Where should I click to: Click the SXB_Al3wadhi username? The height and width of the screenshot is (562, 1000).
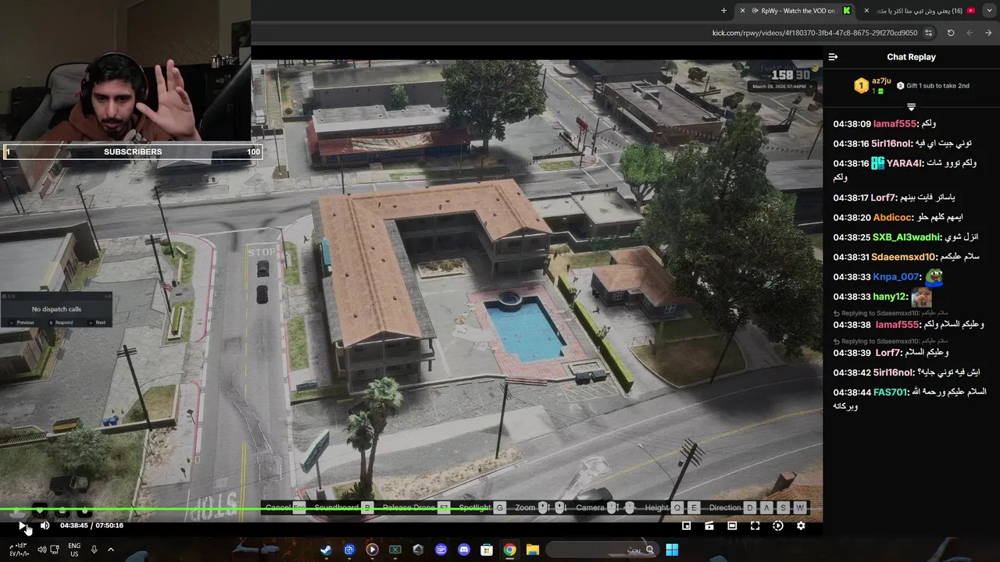[x=905, y=237]
